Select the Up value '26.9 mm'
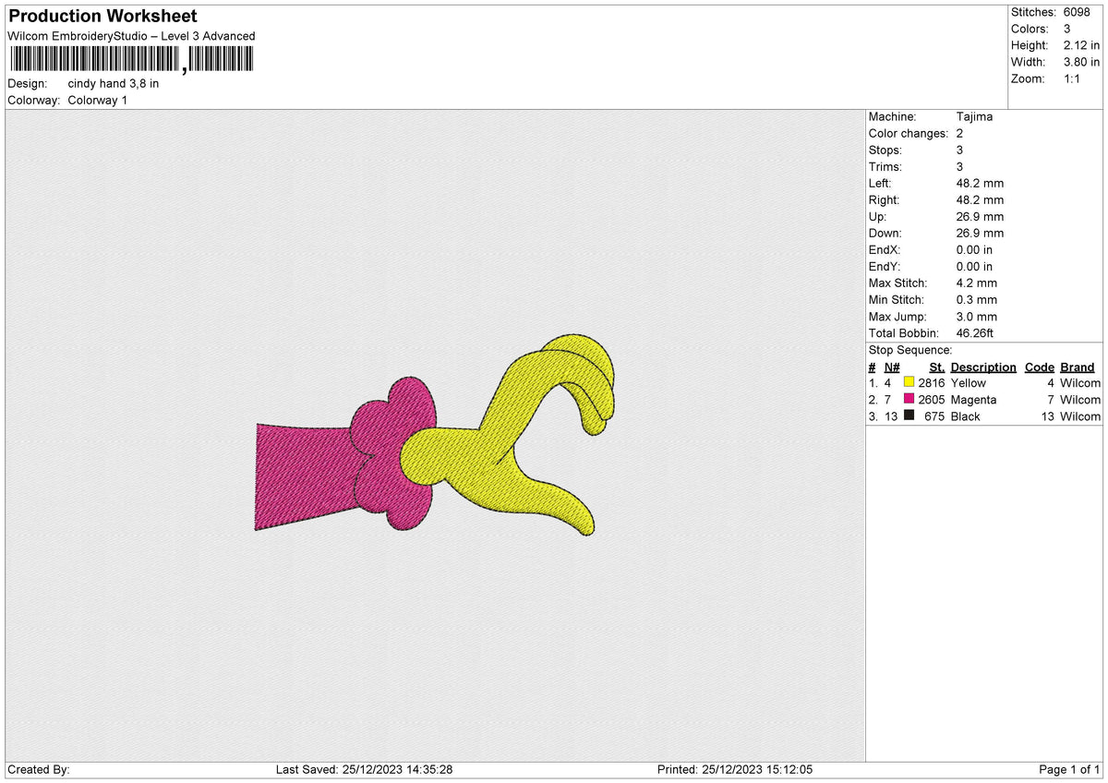 (x=980, y=217)
